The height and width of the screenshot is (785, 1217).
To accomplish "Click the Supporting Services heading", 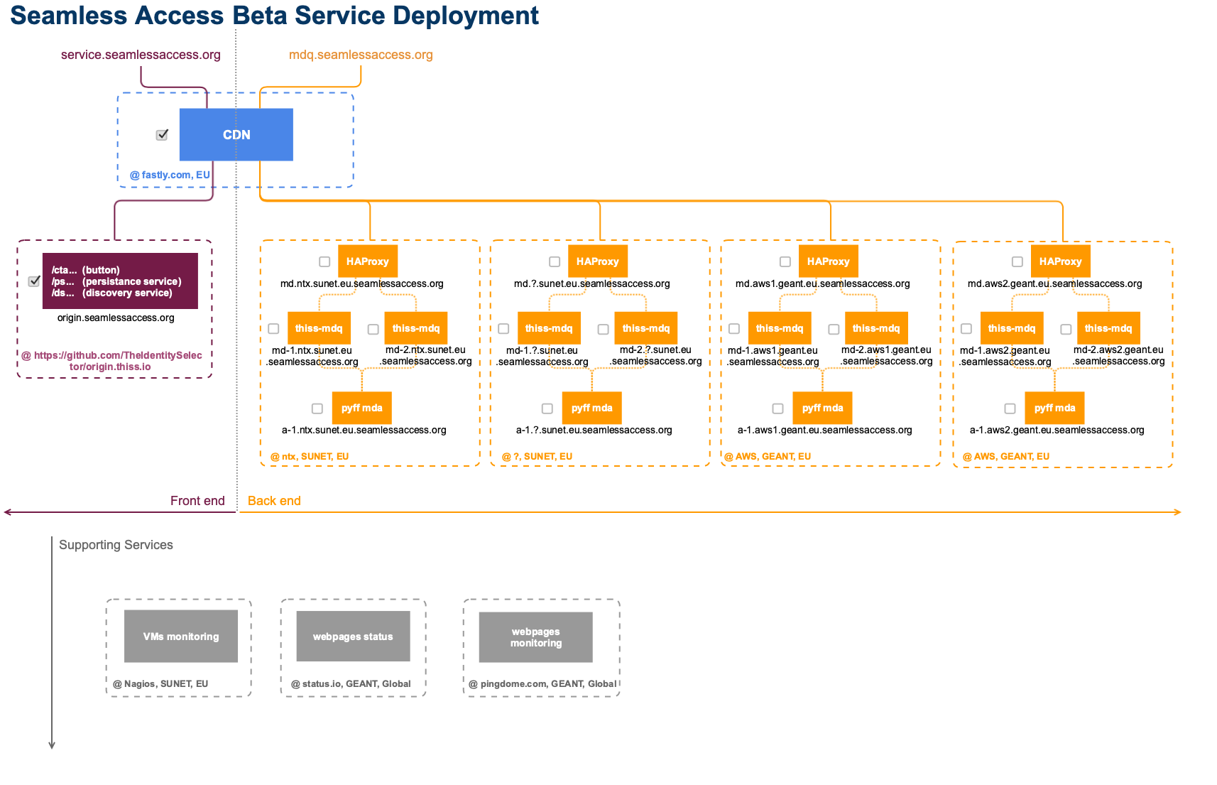I will click(x=116, y=545).
